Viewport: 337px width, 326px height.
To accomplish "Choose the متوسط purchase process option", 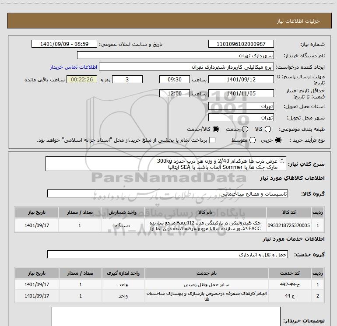I will click(253, 140).
